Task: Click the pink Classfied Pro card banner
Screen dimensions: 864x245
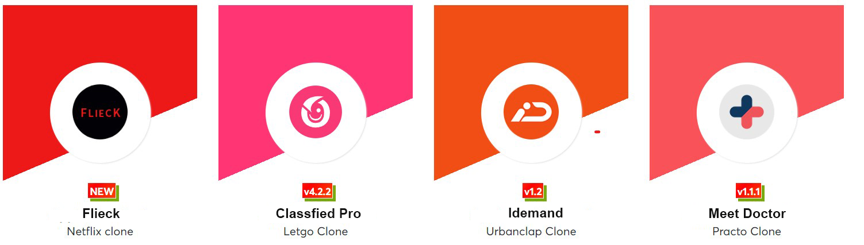Action: [316, 46]
